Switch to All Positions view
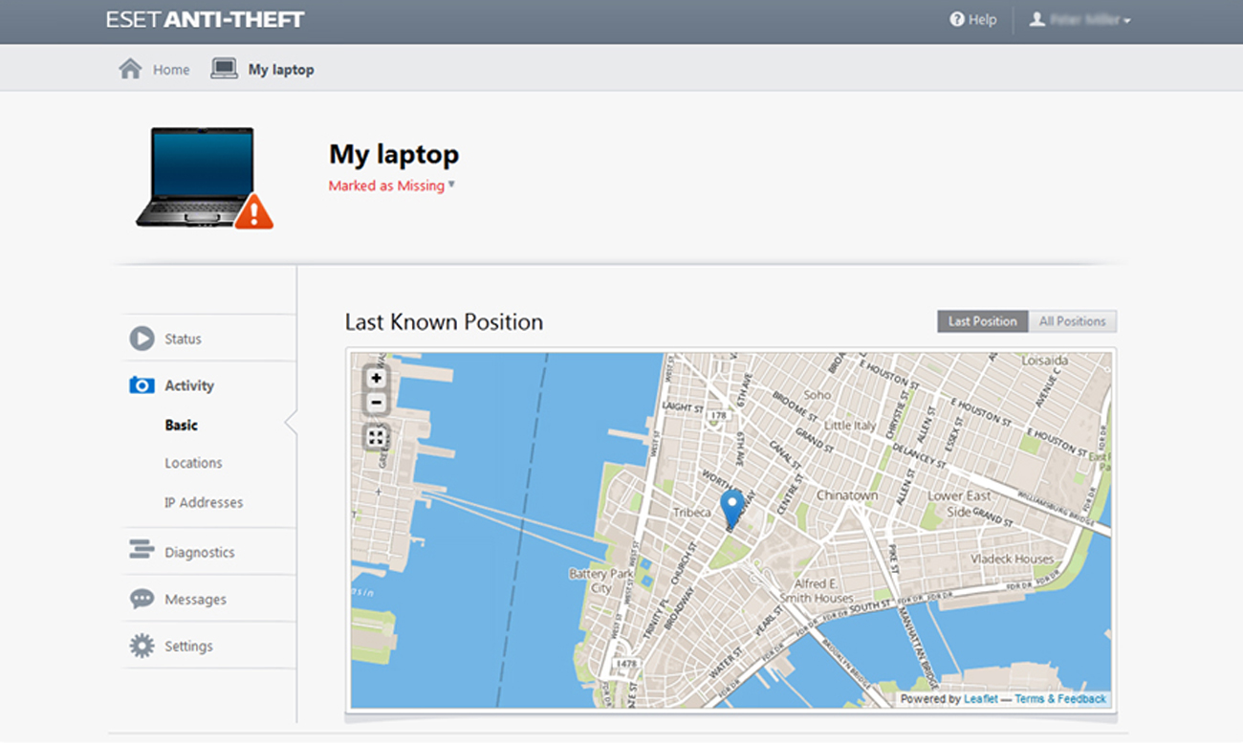This screenshot has height=746, width=1243. 1072,321
